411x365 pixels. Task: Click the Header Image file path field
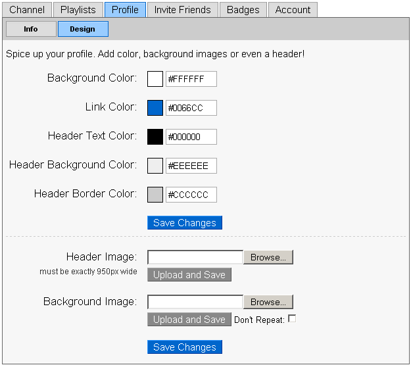pyautogui.click(x=195, y=257)
